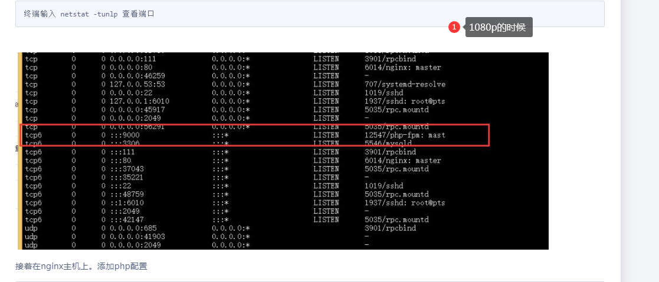The width and height of the screenshot is (659, 282).
Task: Click the ":::37043" tcp6 address
Action: [x=127, y=169]
